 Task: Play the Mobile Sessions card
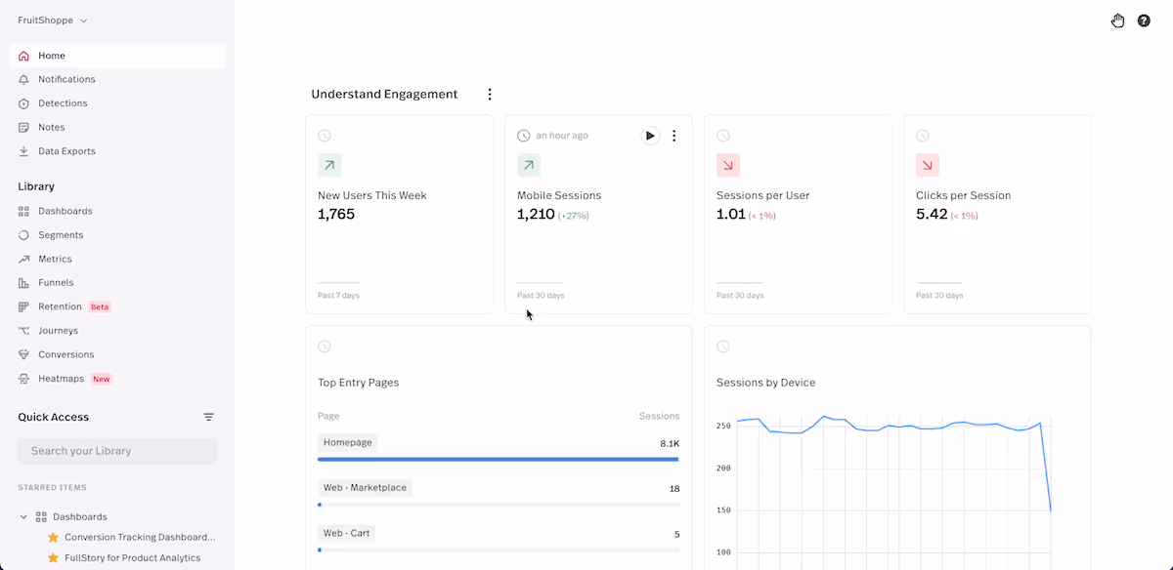point(650,136)
